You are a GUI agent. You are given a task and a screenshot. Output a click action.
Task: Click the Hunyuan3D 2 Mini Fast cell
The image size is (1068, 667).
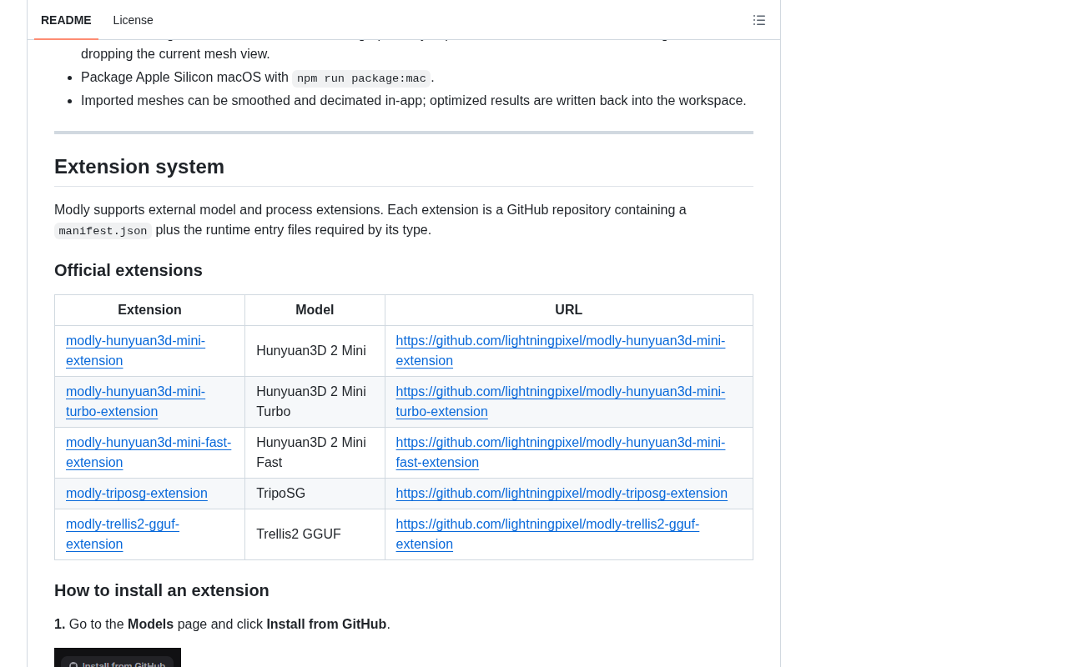[x=315, y=453]
